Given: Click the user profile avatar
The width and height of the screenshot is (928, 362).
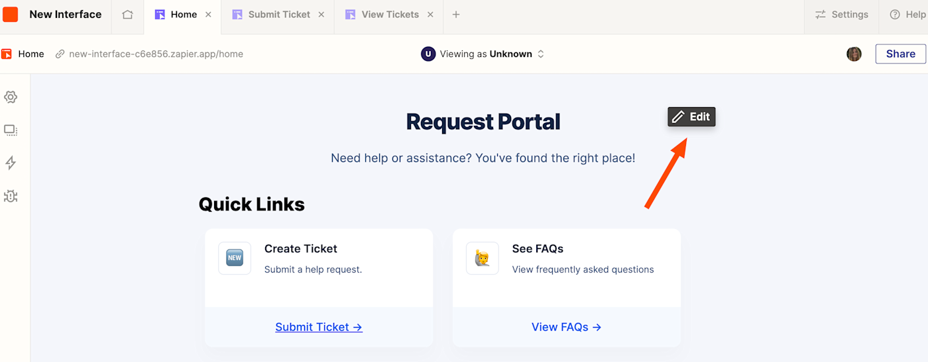Looking at the screenshot, I should click(854, 54).
